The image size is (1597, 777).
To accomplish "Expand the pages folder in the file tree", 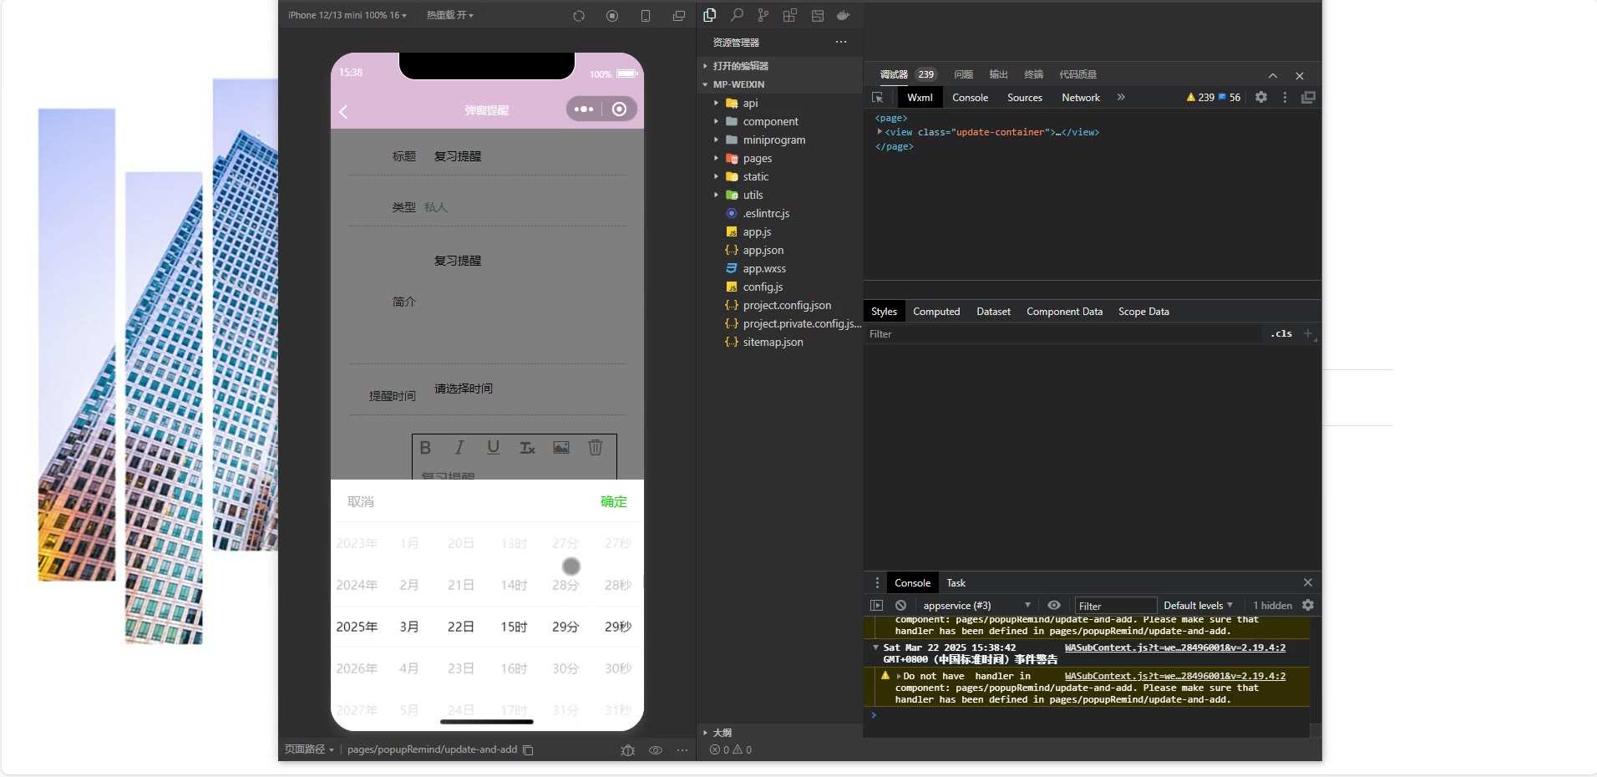I will (x=757, y=159).
